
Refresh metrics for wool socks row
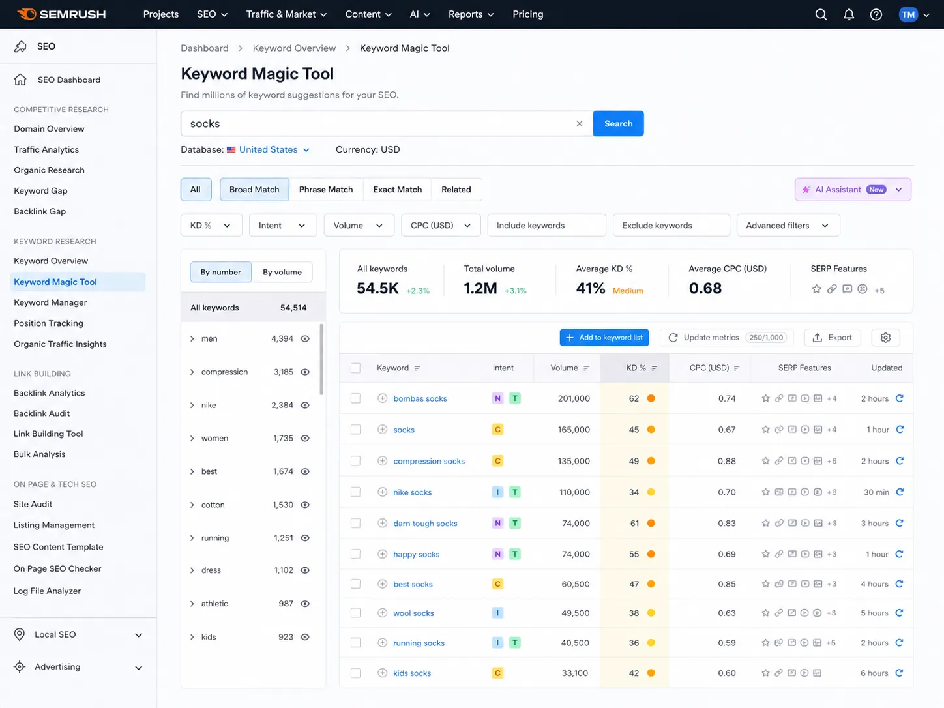(900, 613)
